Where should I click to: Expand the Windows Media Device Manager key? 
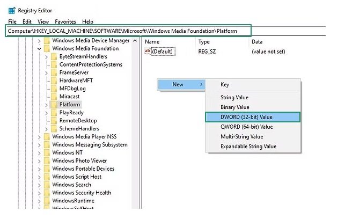[x=39, y=41]
